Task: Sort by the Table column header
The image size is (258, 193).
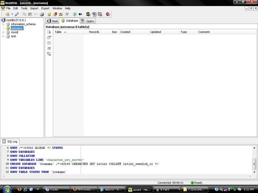Action: click(x=68, y=32)
